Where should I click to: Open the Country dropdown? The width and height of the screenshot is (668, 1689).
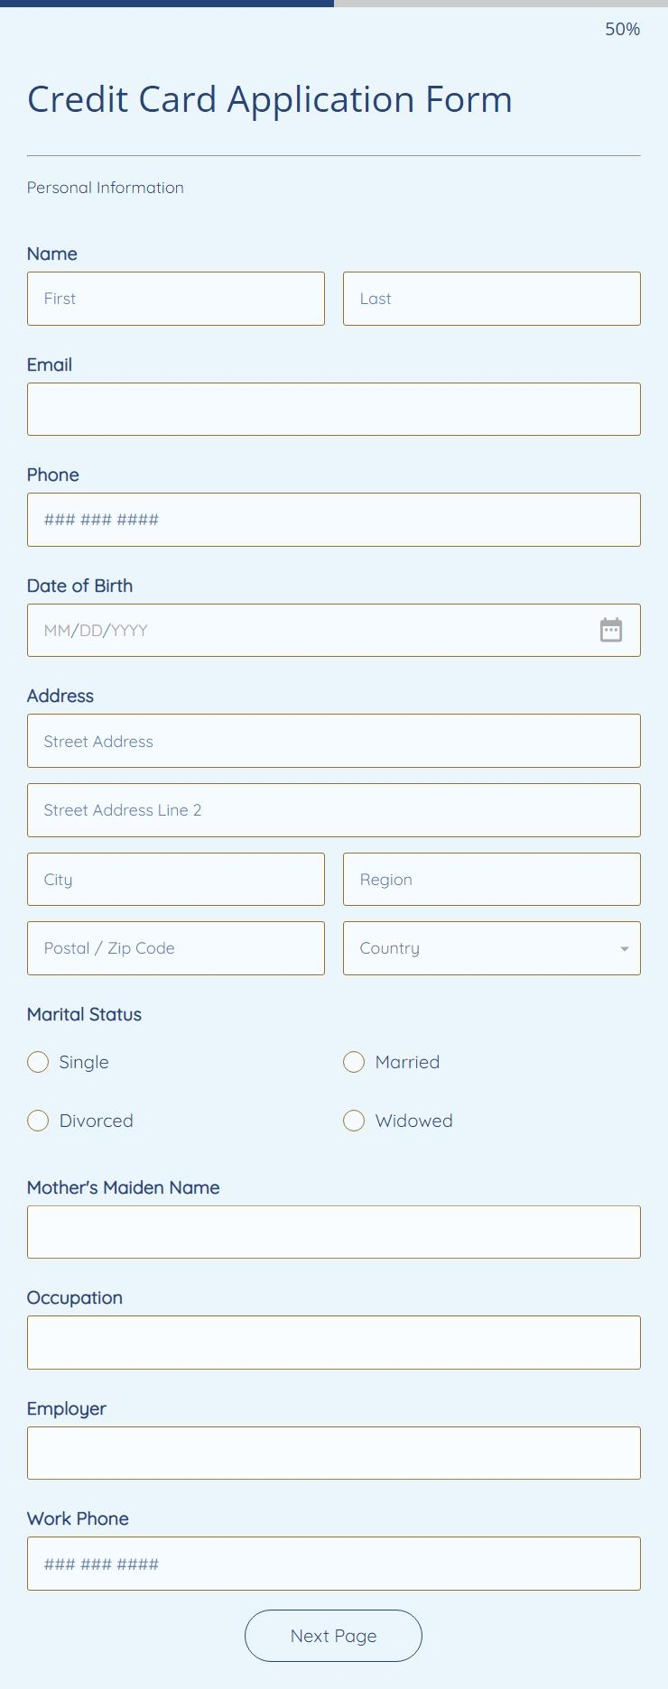pos(491,948)
